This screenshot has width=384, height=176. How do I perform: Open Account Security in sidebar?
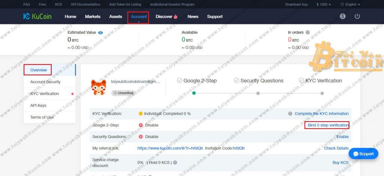pos(49,82)
